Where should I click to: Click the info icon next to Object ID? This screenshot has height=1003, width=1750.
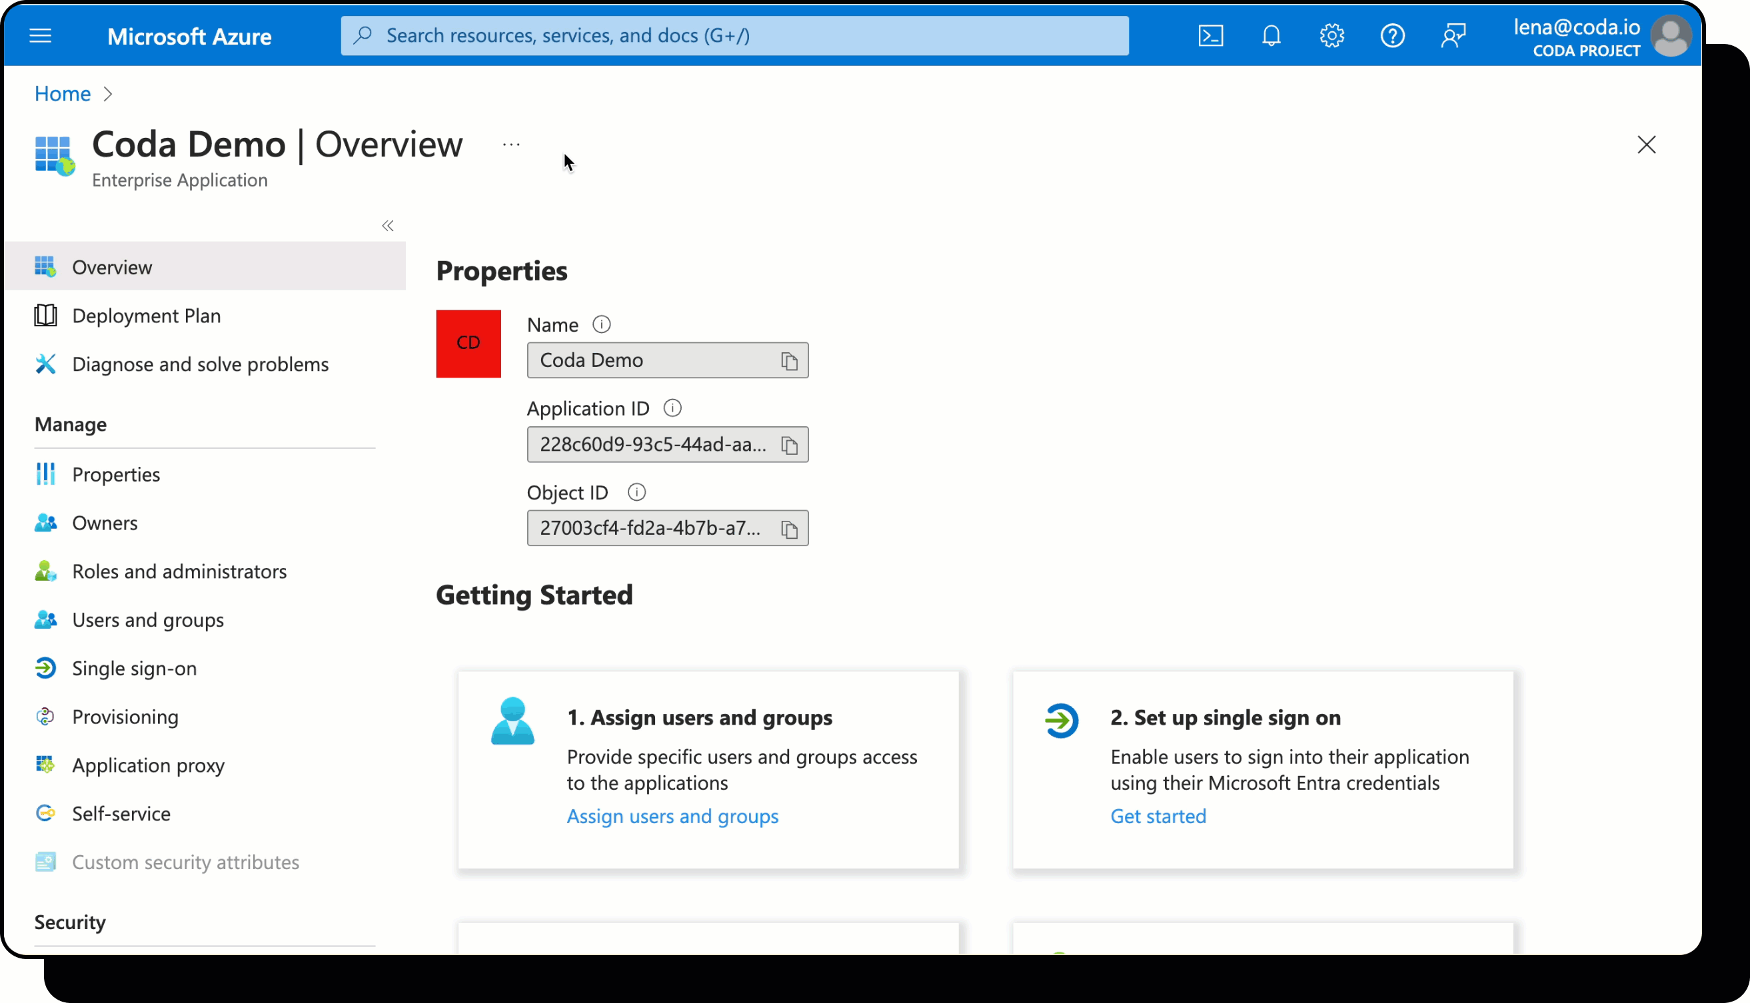coord(636,491)
